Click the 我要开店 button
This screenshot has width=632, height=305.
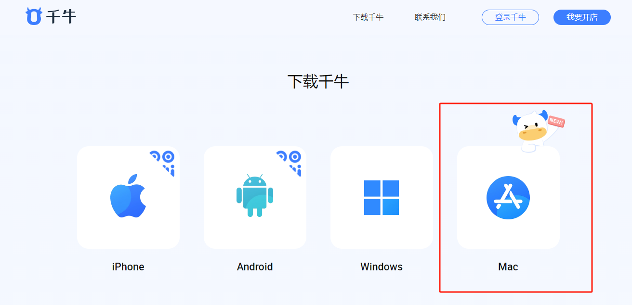582,17
